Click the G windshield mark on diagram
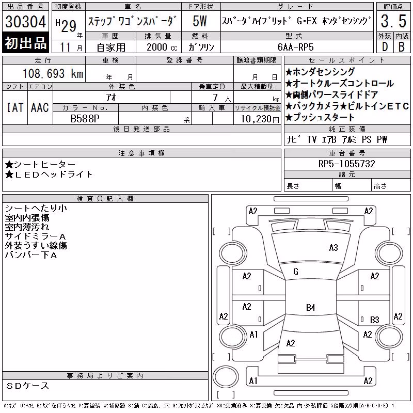The image size is (413, 413). pos(296,272)
